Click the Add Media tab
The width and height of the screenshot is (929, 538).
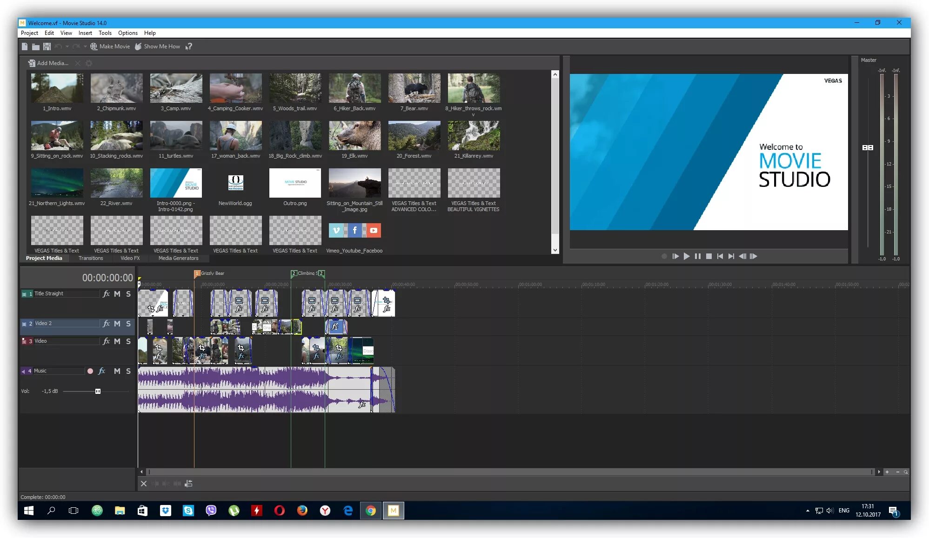point(51,63)
